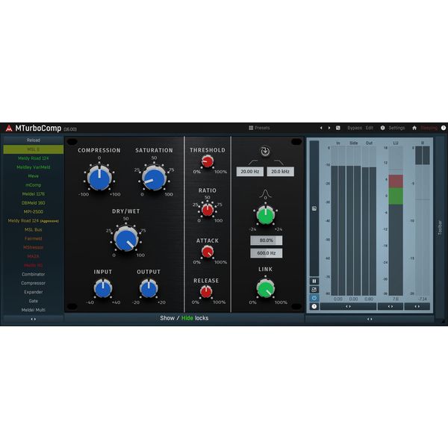
Task: Click the home icon in title bar
Action: click(x=414, y=128)
